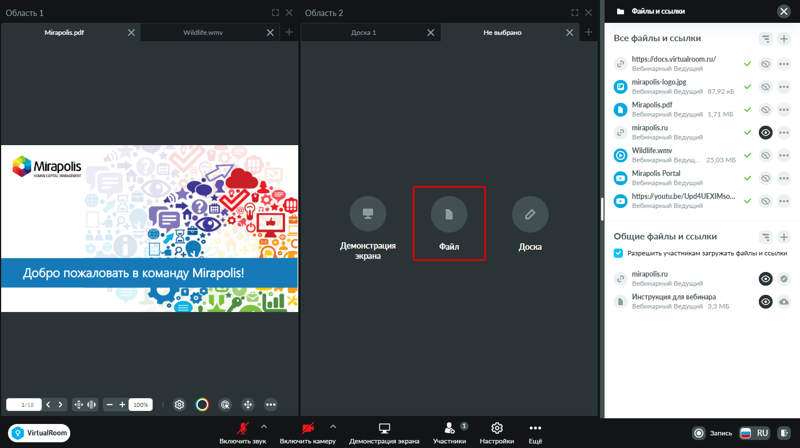The image size is (800, 448).
Task: Start Демонстрация экрана from bottom bar
Action: pos(385,434)
